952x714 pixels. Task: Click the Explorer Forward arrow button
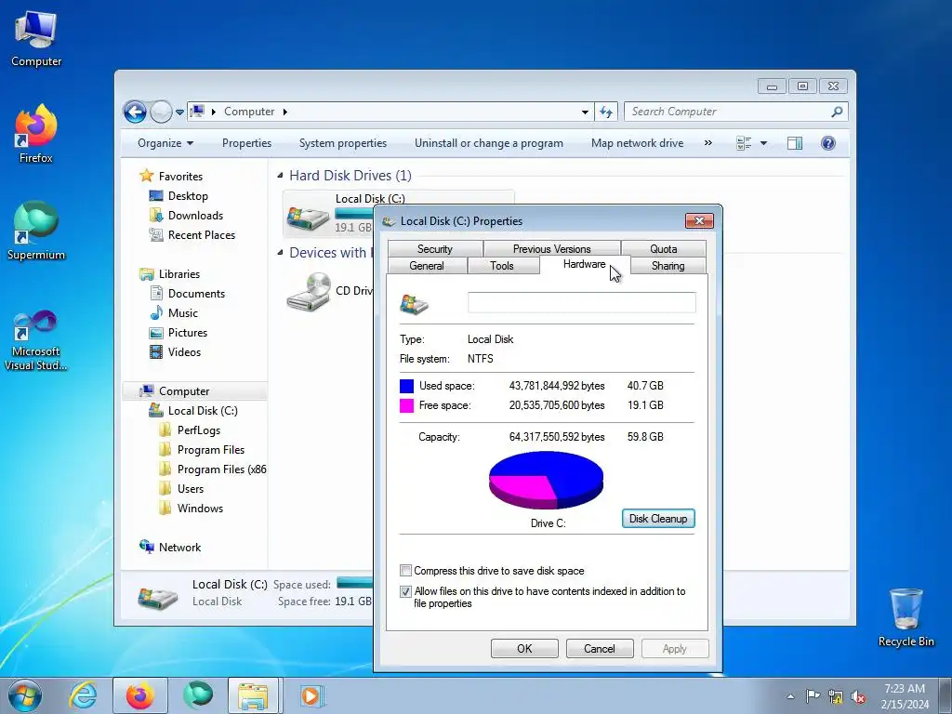click(161, 112)
